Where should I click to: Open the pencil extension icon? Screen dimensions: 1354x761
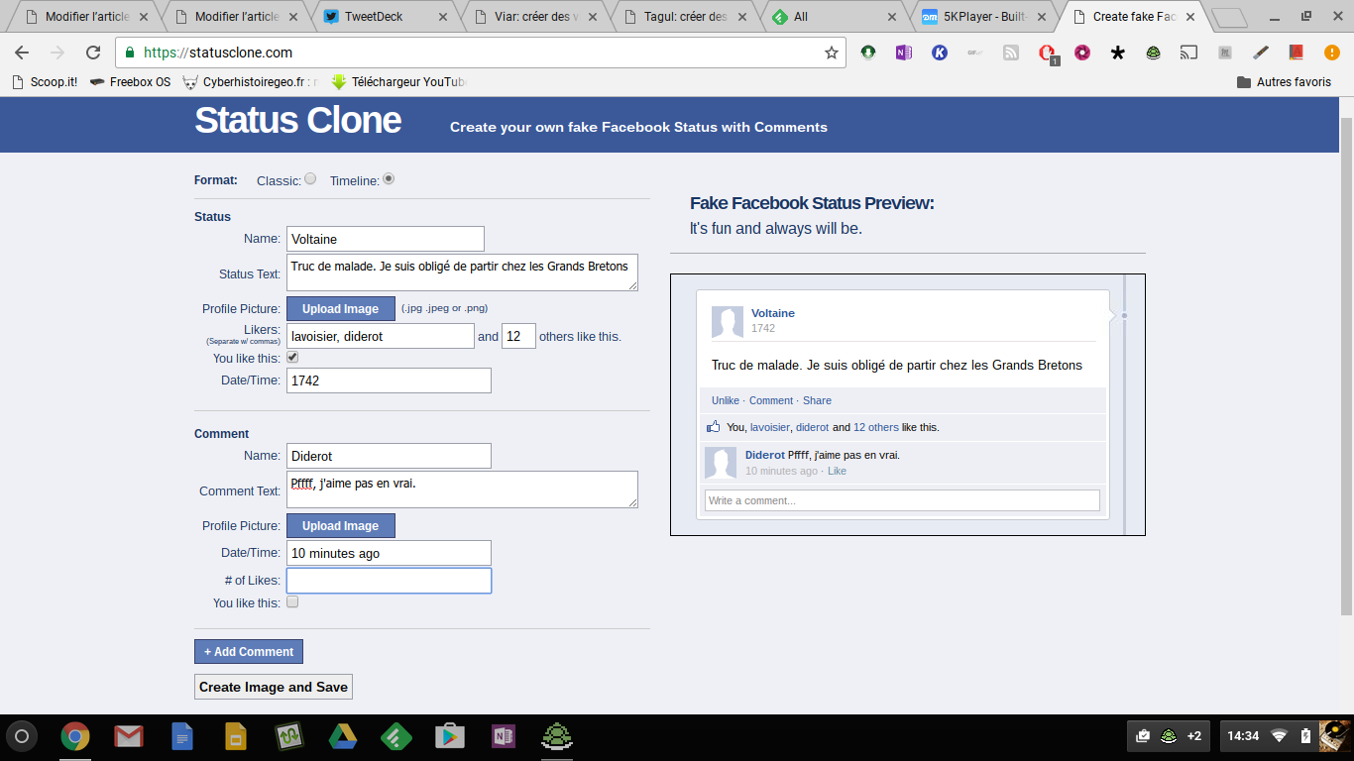(x=1260, y=53)
